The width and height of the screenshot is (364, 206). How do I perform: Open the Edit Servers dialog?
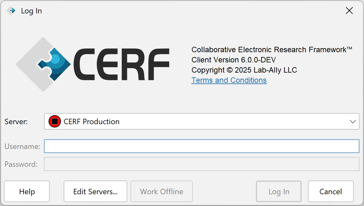(x=95, y=192)
